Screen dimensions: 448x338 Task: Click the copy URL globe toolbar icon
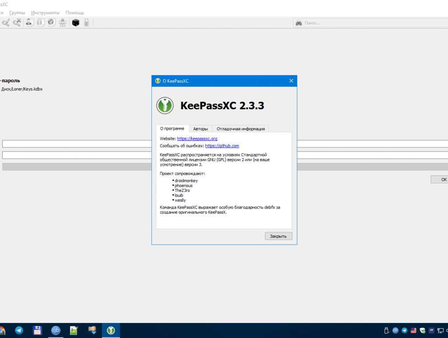click(x=52, y=22)
